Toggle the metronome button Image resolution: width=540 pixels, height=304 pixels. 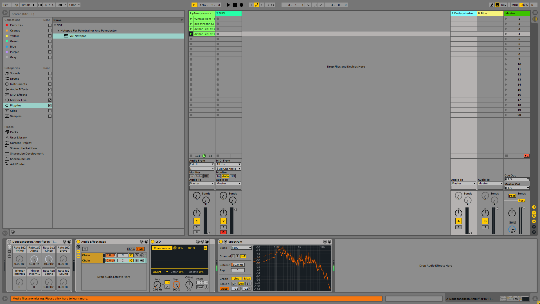point(60,5)
